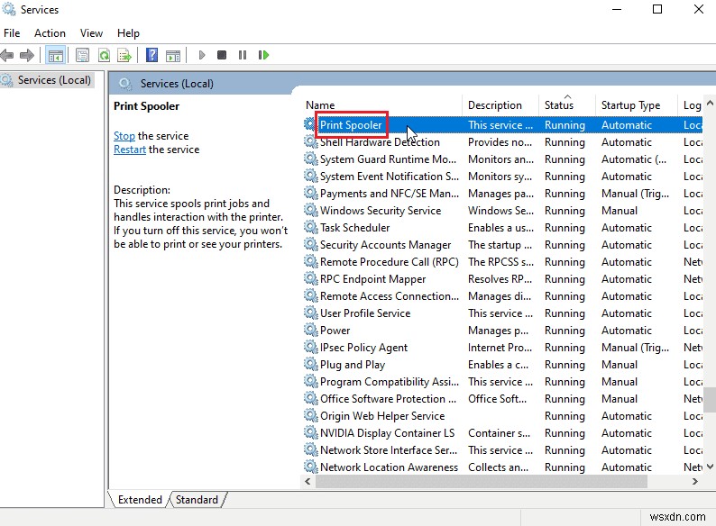The image size is (716, 526).
Task: Sort by Startup Type column header
Action: coord(635,104)
